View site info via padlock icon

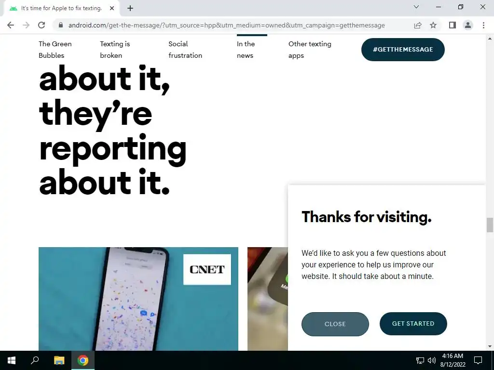click(61, 25)
